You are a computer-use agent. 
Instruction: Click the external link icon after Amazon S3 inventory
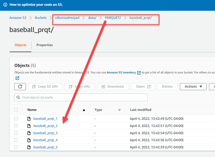[139, 73]
